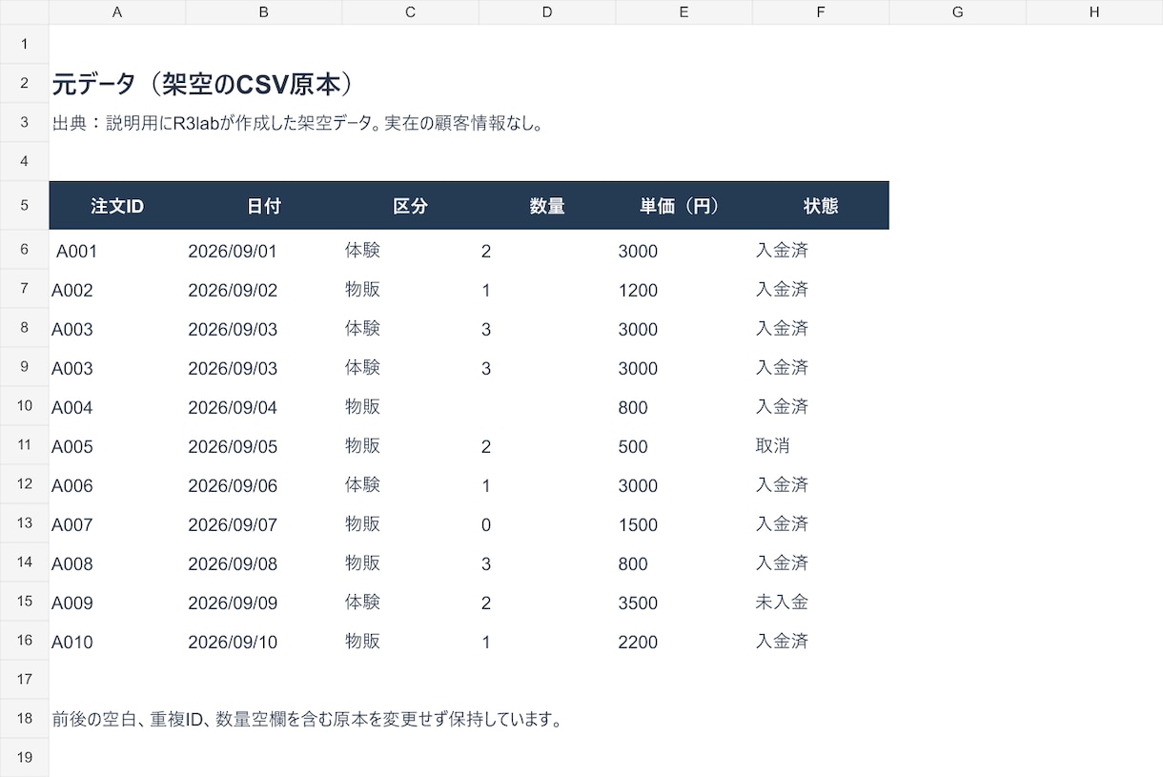1163x777 pixels.
Task: Click the 区分 cell 物販 for A010
Action: coord(411,642)
